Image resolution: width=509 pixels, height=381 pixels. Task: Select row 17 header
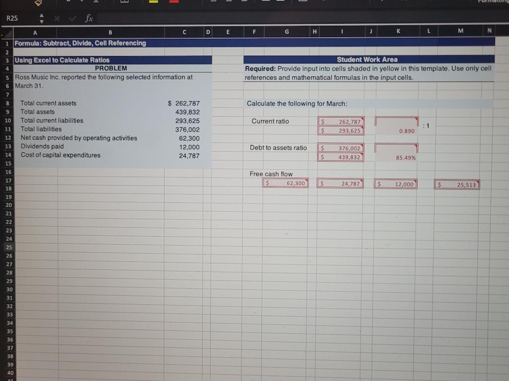click(x=8, y=181)
